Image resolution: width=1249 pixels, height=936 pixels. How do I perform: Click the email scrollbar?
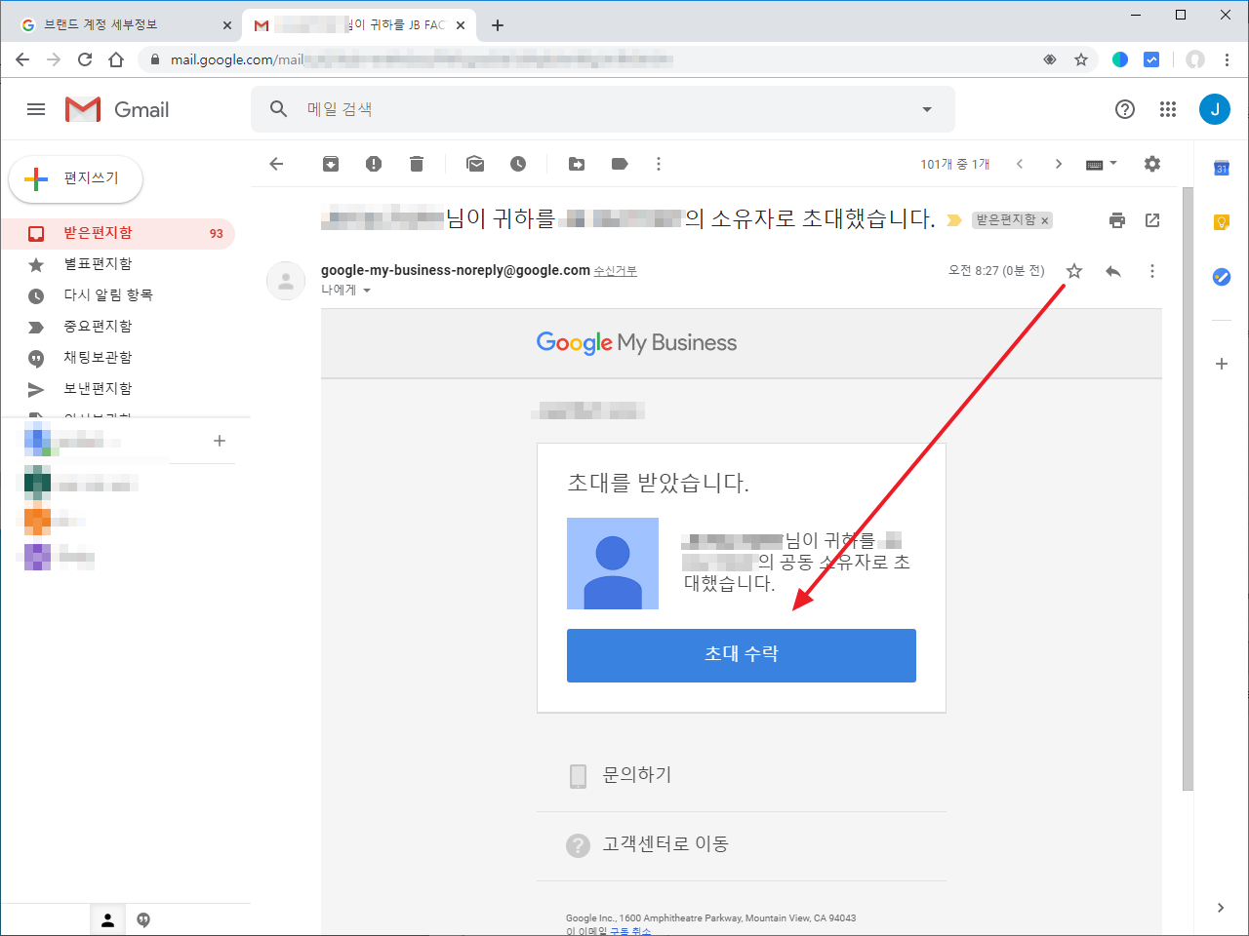click(x=1188, y=488)
